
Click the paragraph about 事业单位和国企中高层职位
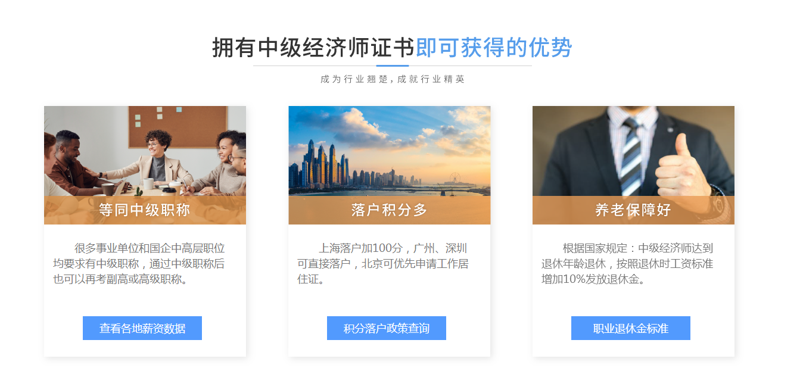click(x=139, y=264)
